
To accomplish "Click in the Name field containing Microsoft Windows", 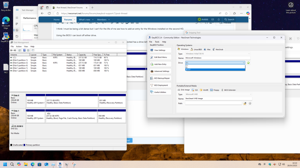I will tap(218, 58).
